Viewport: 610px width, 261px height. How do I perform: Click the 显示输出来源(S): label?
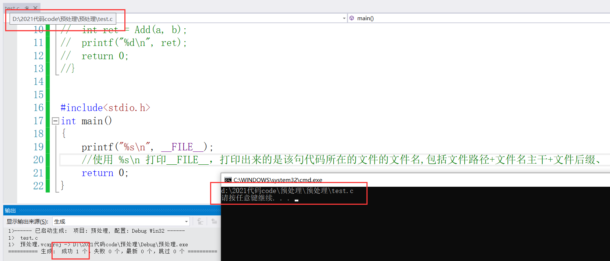point(27,221)
